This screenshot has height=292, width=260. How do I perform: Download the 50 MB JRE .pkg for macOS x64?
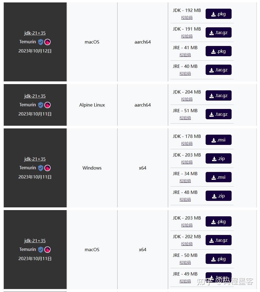tap(218, 259)
